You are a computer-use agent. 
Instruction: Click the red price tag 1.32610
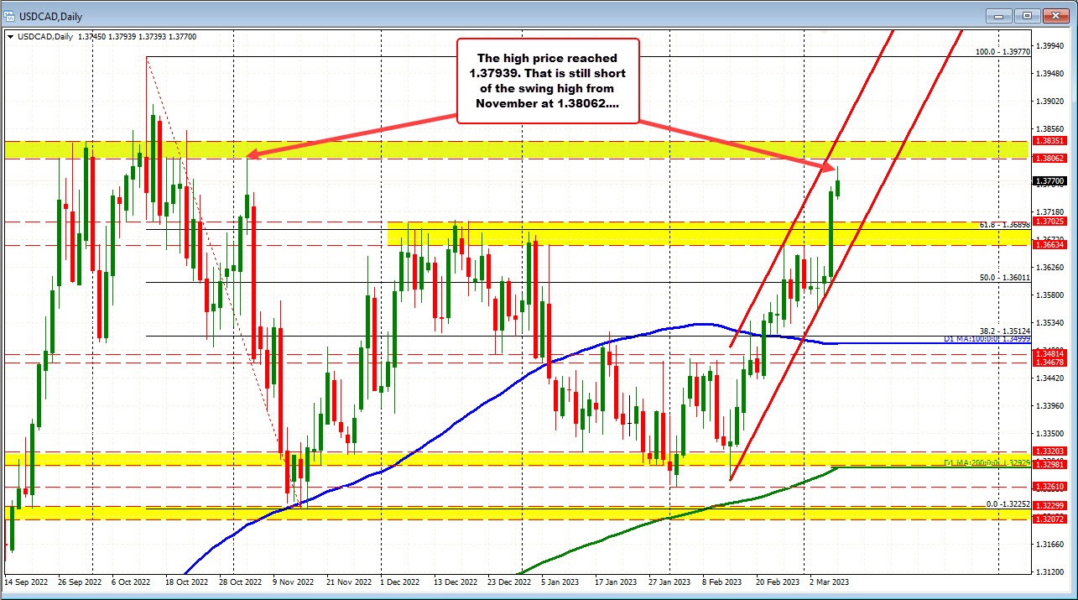[1049, 487]
